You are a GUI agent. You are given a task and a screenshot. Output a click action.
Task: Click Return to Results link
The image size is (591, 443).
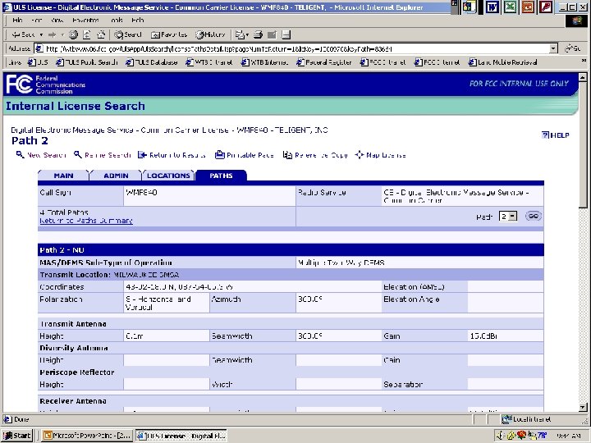coord(172,154)
